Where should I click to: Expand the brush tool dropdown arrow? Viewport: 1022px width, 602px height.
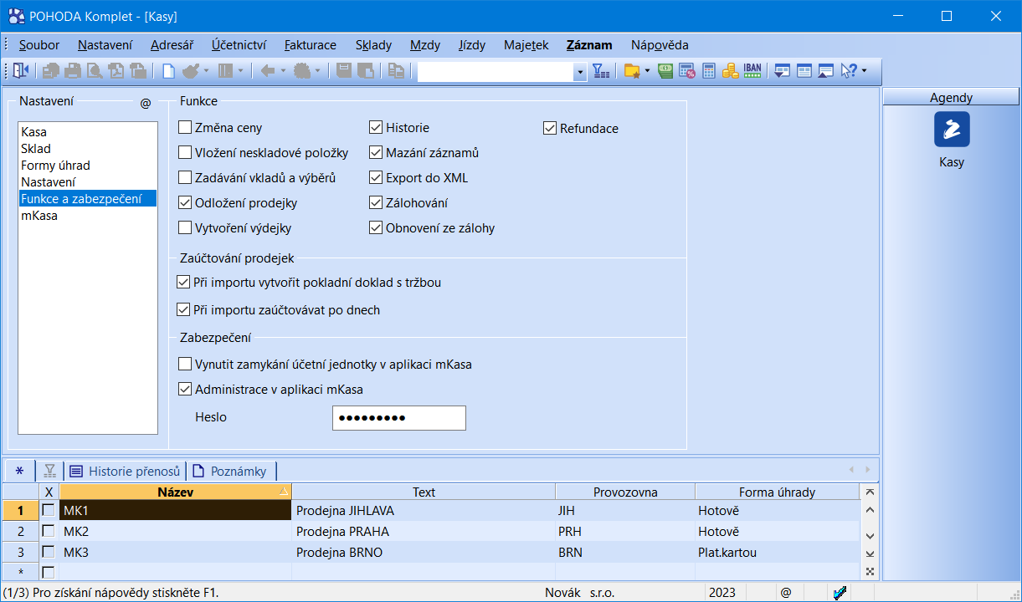(x=206, y=71)
